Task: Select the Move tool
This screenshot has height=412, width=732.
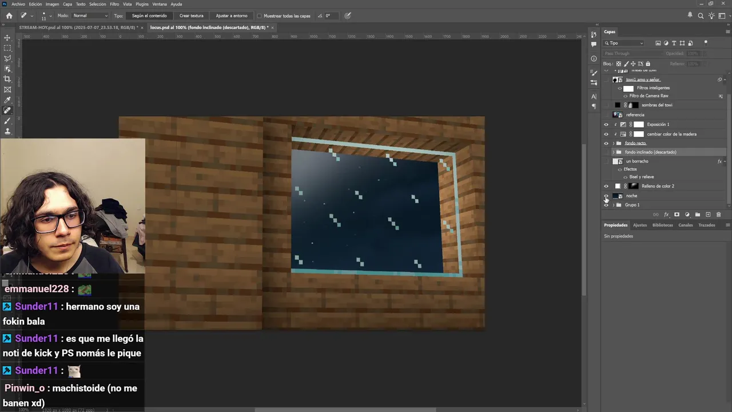Action: coord(7,38)
